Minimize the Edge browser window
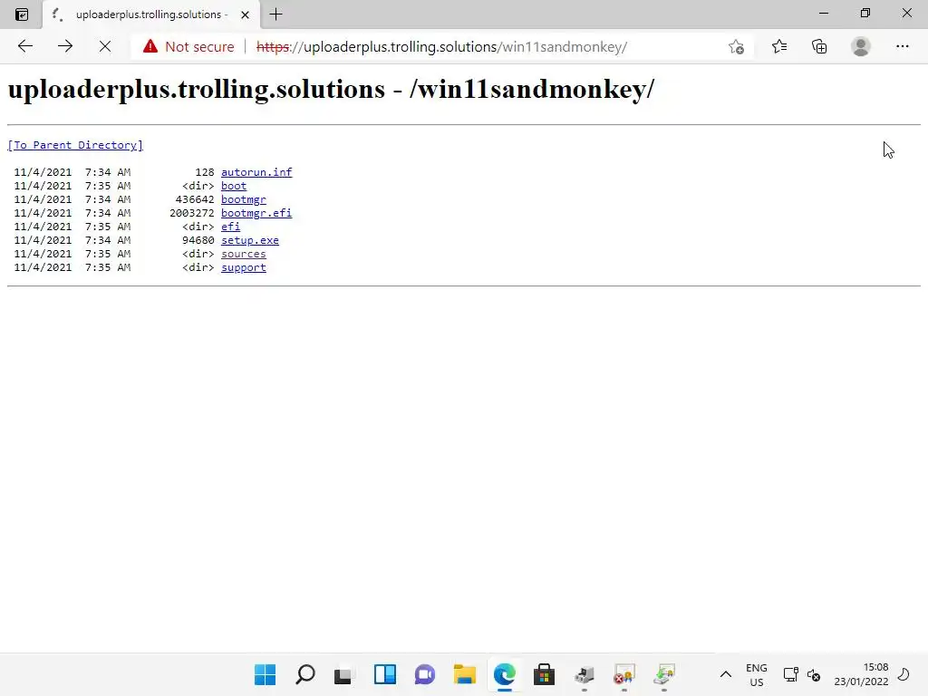Image resolution: width=928 pixels, height=696 pixels. coord(824,13)
